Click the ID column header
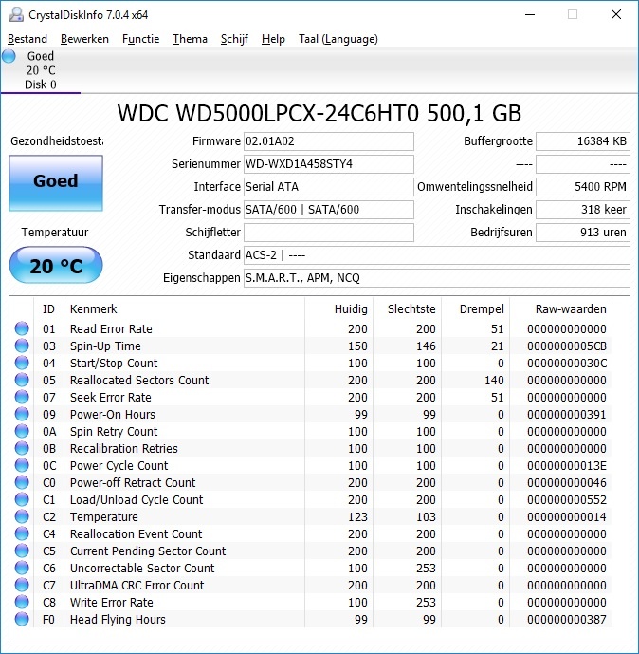Screen dimensions: 639x654 48,309
